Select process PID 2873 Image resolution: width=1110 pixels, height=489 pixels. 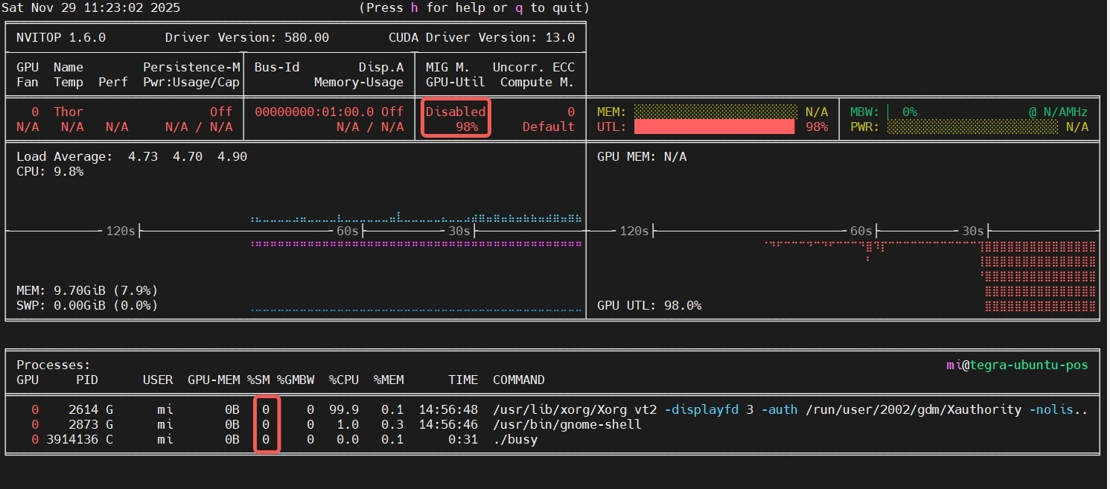coord(83,424)
